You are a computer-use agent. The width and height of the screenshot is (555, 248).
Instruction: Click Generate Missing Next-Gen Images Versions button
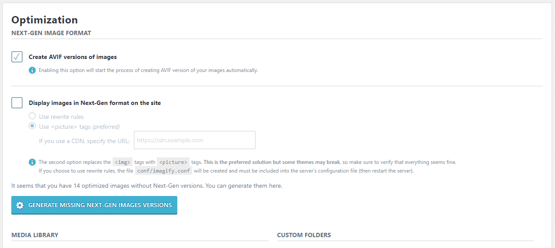pos(94,205)
